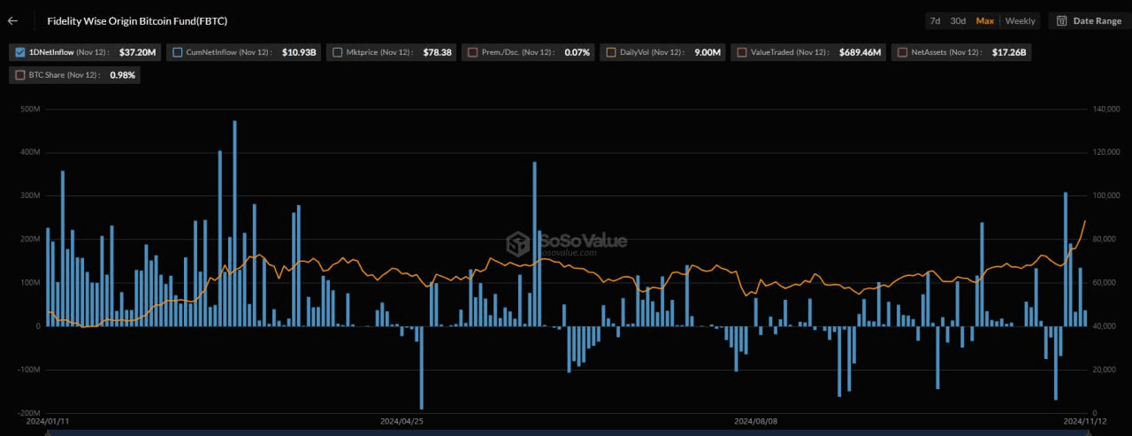Viewport: 1132px width, 436px height.
Task: Check the ValueTraded series checkbox
Action: click(741, 53)
